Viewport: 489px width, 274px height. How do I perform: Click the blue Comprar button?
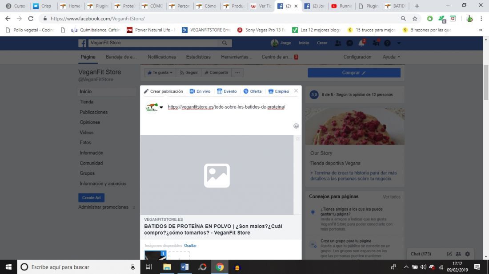click(354, 72)
